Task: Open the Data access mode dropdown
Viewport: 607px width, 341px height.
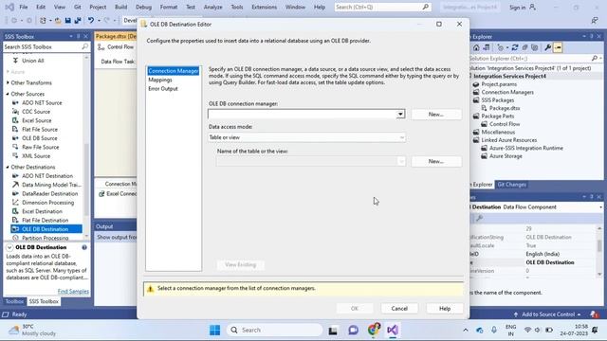Action: pyautogui.click(x=401, y=137)
